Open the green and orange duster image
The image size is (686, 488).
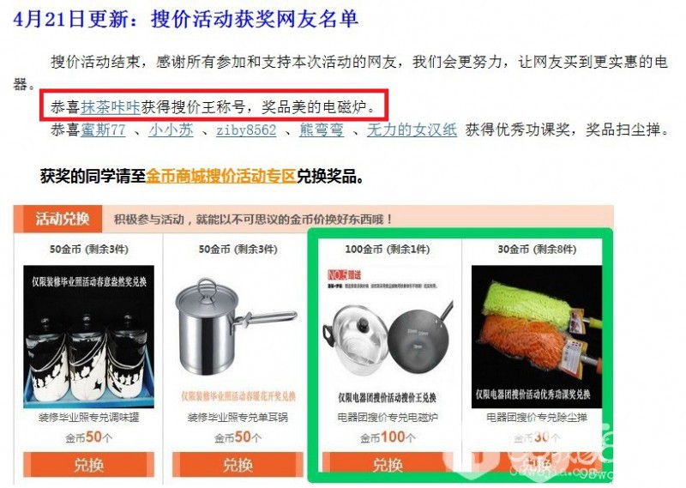click(x=537, y=336)
